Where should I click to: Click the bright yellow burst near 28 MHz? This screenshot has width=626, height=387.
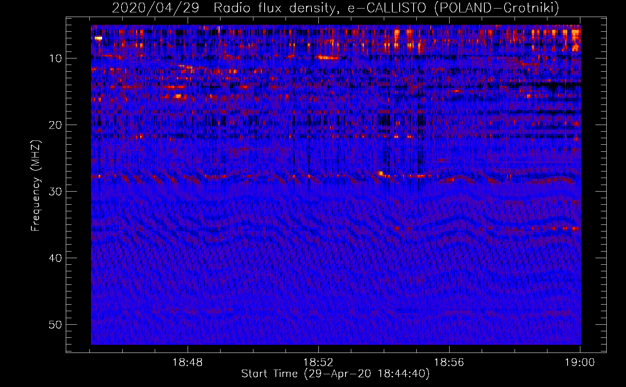click(x=381, y=173)
